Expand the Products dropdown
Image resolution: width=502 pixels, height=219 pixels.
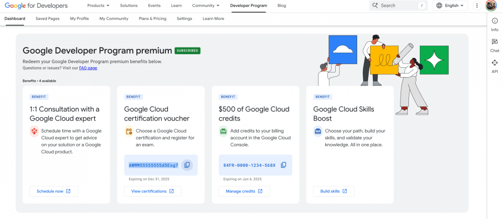point(98,5)
